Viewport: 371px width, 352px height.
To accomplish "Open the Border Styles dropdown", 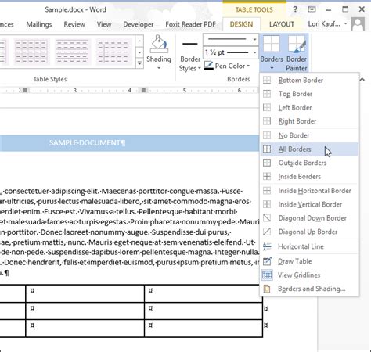I will coord(200,68).
